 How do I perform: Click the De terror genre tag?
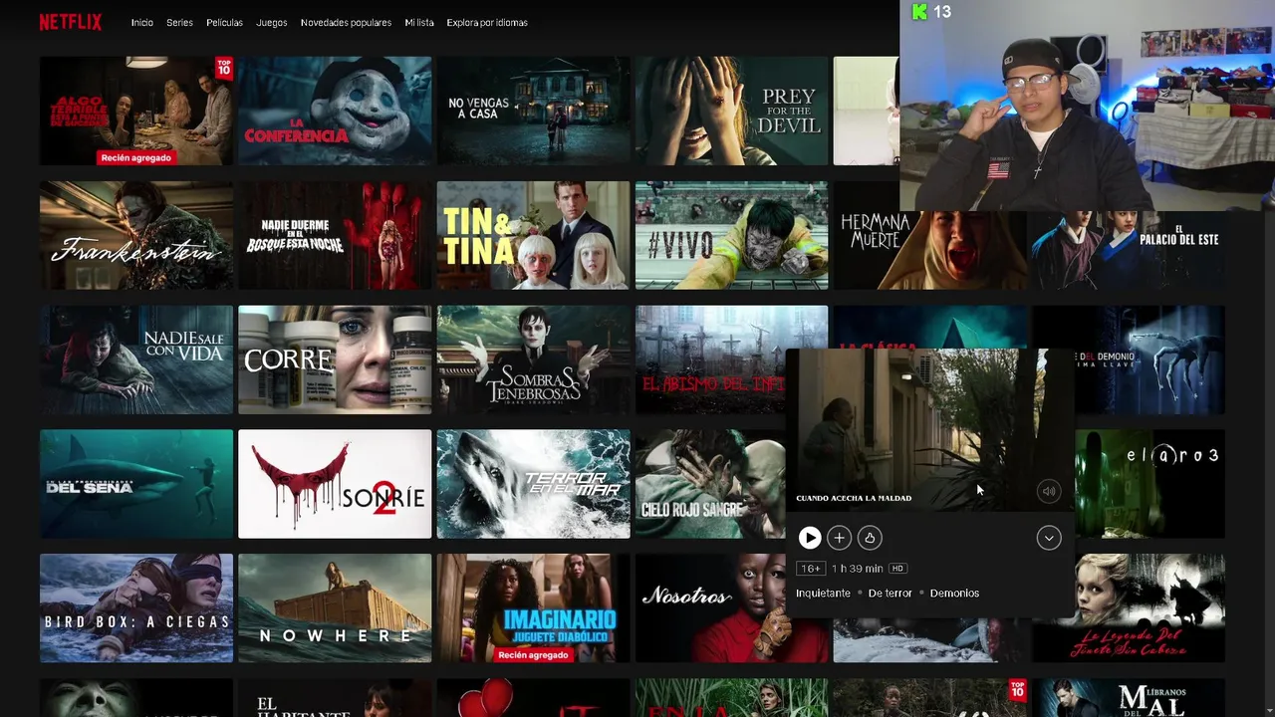[x=891, y=593]
